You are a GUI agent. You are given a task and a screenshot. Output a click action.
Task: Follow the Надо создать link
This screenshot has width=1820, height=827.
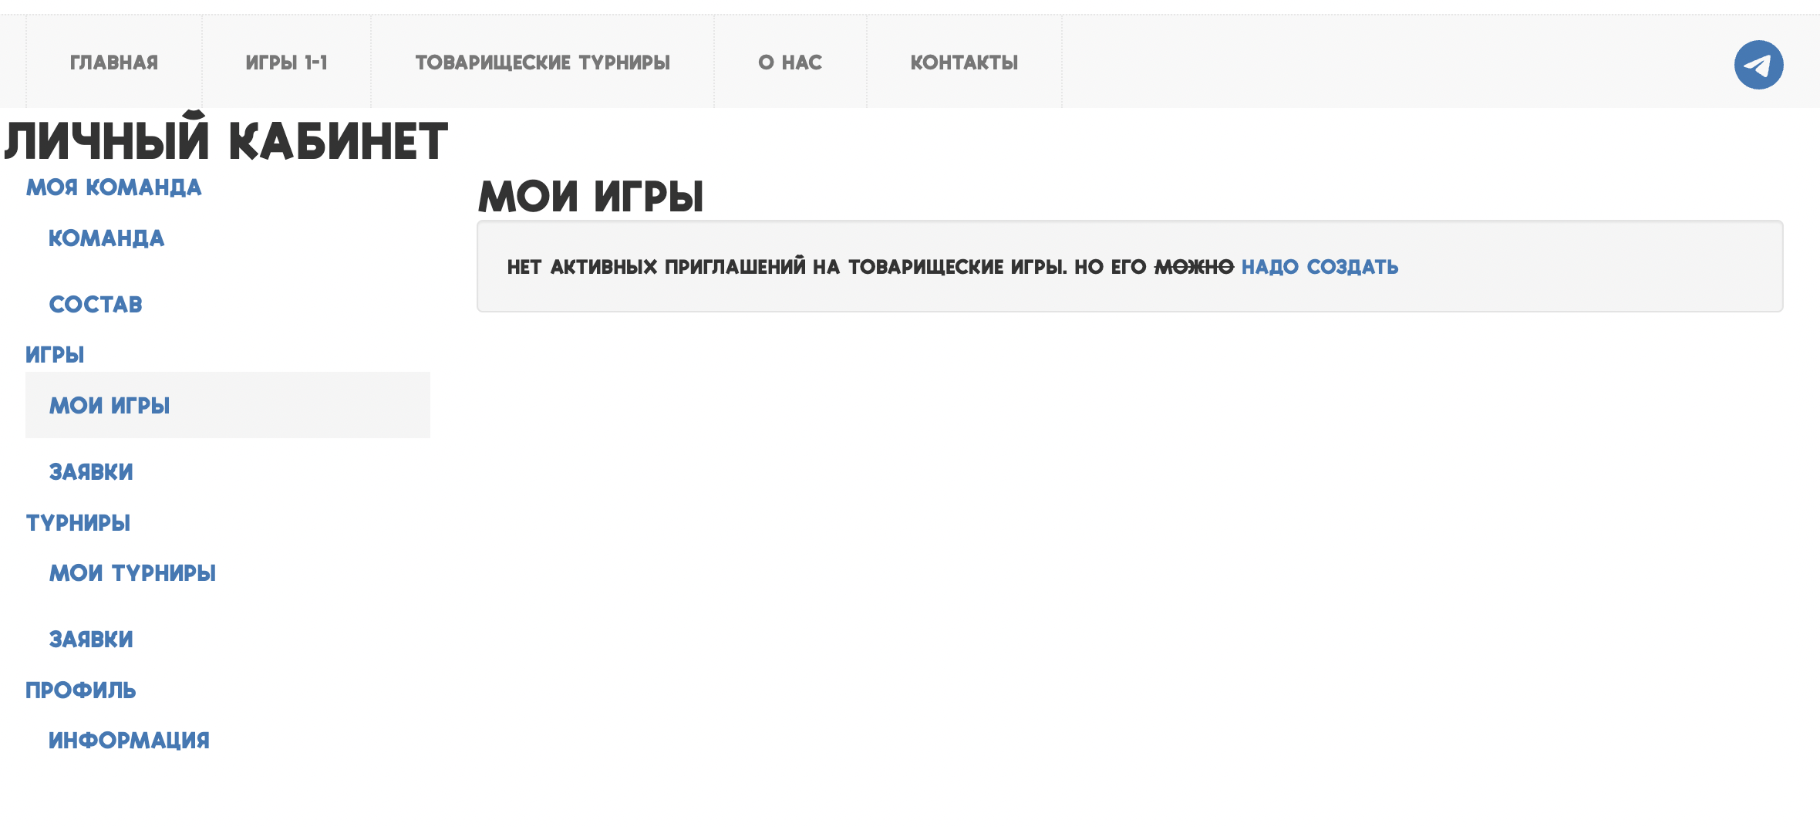click(x=1319, y=267)
